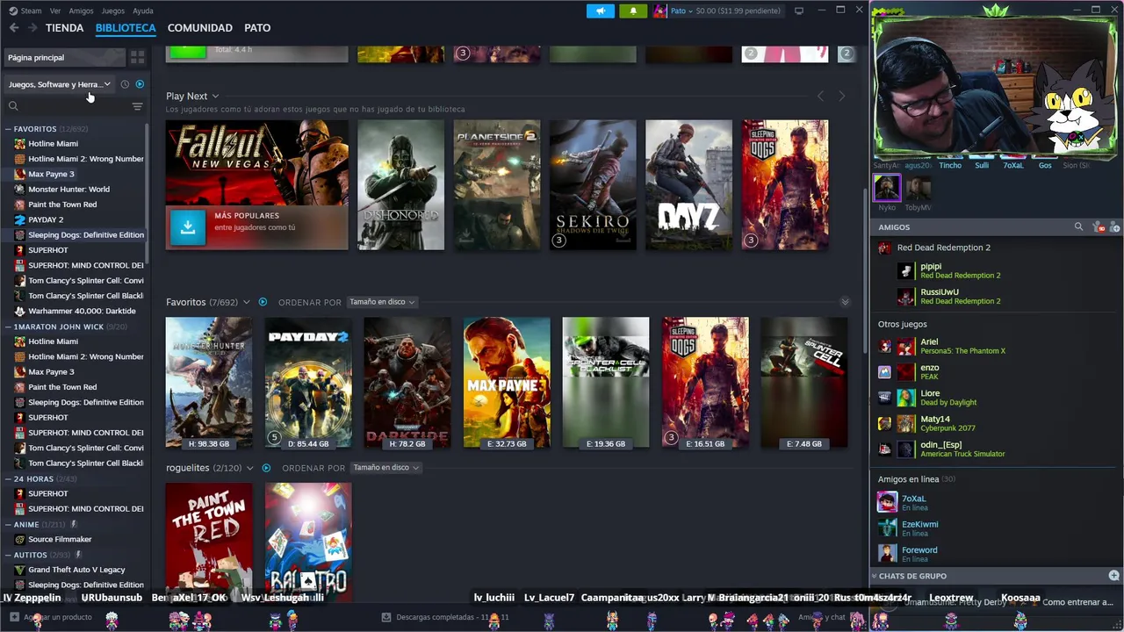Collapse the Favoritos shelf double chevron
This screenshot has height=632, width=1124.
coord(845,302)
